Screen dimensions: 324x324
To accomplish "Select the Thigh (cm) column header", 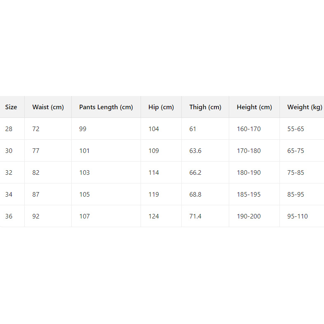I will [x=205, y=107].
